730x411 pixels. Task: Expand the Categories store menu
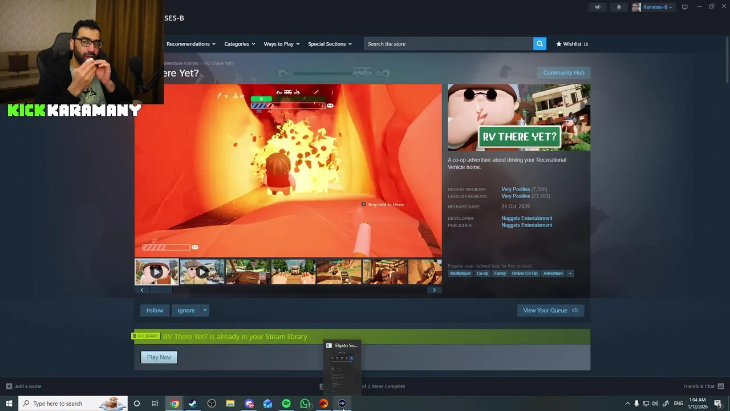240,43
